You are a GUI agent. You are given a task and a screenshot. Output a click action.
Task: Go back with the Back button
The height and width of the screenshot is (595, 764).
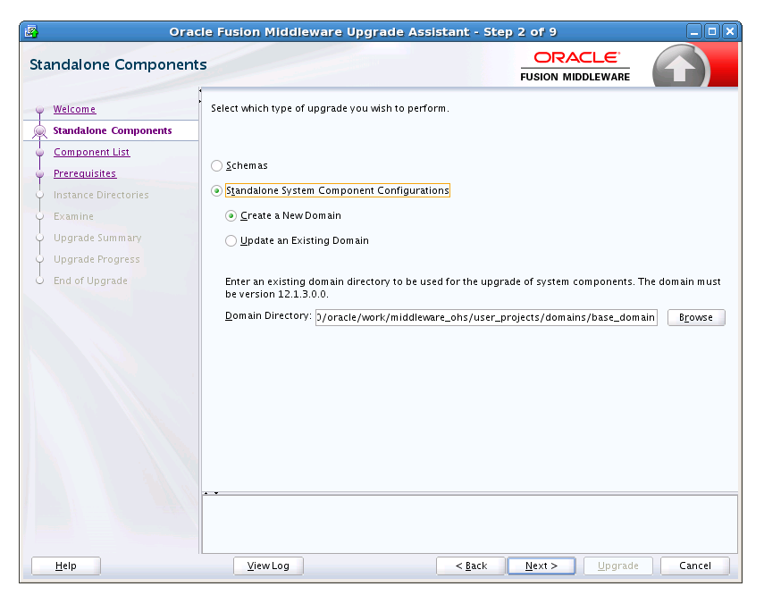471,566
